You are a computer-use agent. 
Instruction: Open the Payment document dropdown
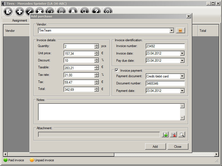(182, 76)
